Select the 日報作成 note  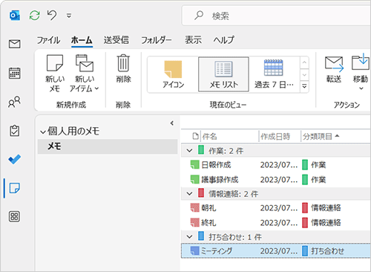(x=276, y=165)
